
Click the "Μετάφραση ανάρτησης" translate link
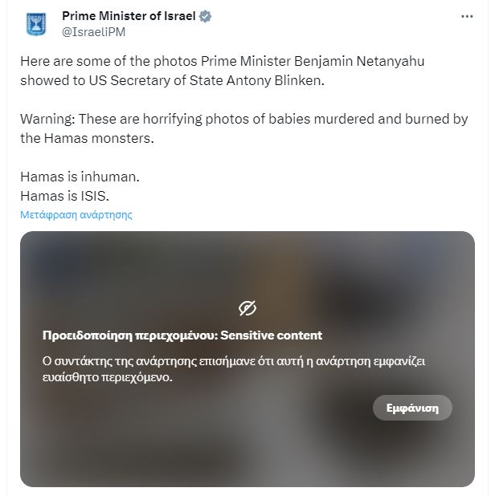click(x=76, y=215)
